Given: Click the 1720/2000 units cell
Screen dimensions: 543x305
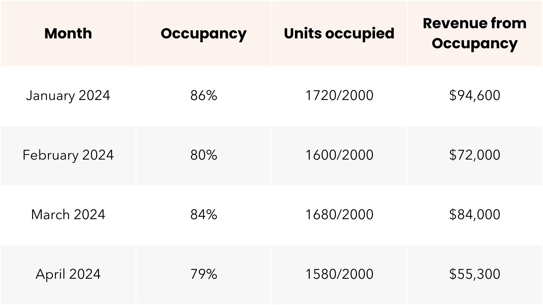Looking at the screenshot, I should (x=339, y=95).
